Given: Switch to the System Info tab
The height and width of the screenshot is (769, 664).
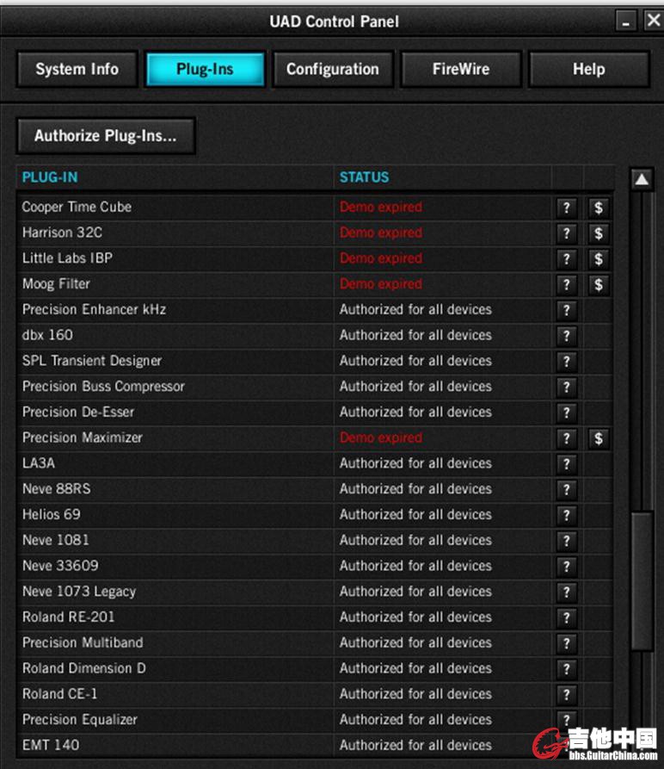Looking at the screenshot, I should click(77, 69).
